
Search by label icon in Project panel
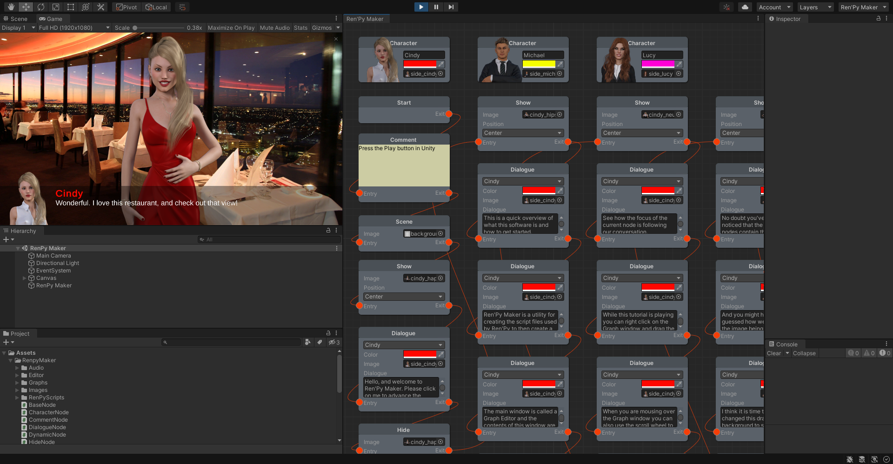click(320, 342)
